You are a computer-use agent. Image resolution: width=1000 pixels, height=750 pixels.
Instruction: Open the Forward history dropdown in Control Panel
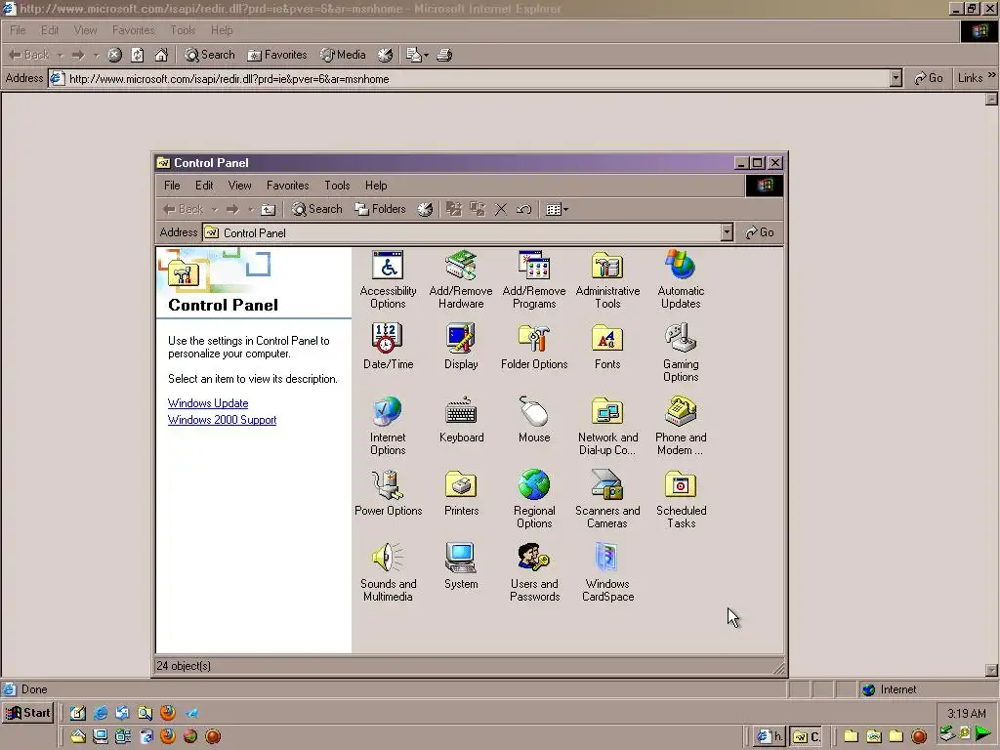tap(251, 209)
